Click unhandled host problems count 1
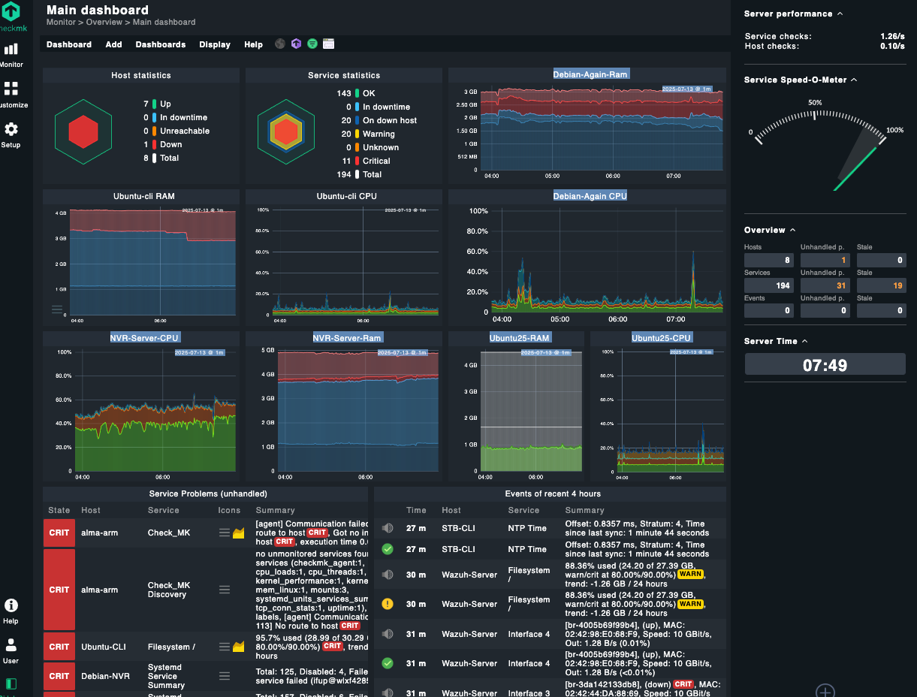Image resolution: width=917 pixels, height=697 pixels. (x=825, y=260)
